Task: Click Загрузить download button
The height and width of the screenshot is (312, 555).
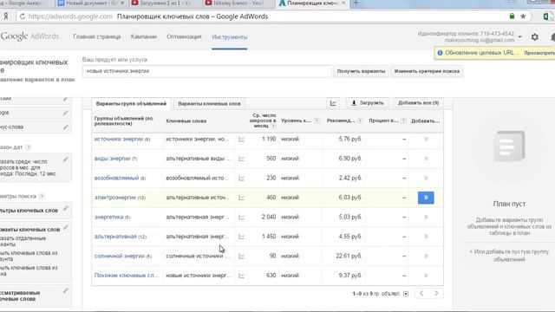Action: pyautogui.click(x=368, y=103)
